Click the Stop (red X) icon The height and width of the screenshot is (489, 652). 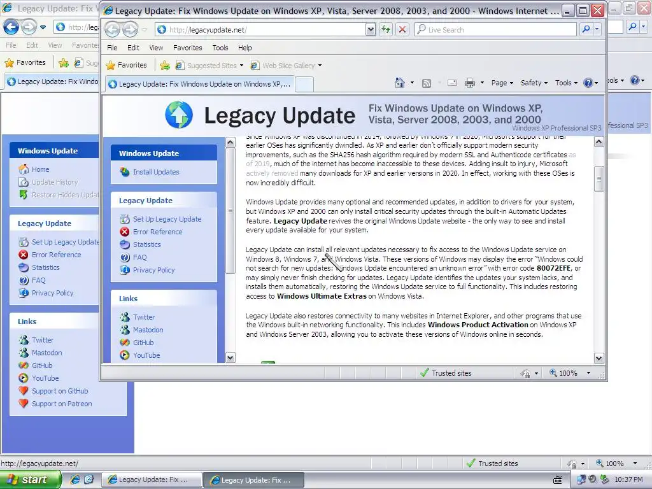click(402, 29)
